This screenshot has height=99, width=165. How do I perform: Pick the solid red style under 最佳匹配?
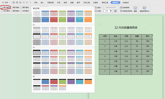point(54,20)
